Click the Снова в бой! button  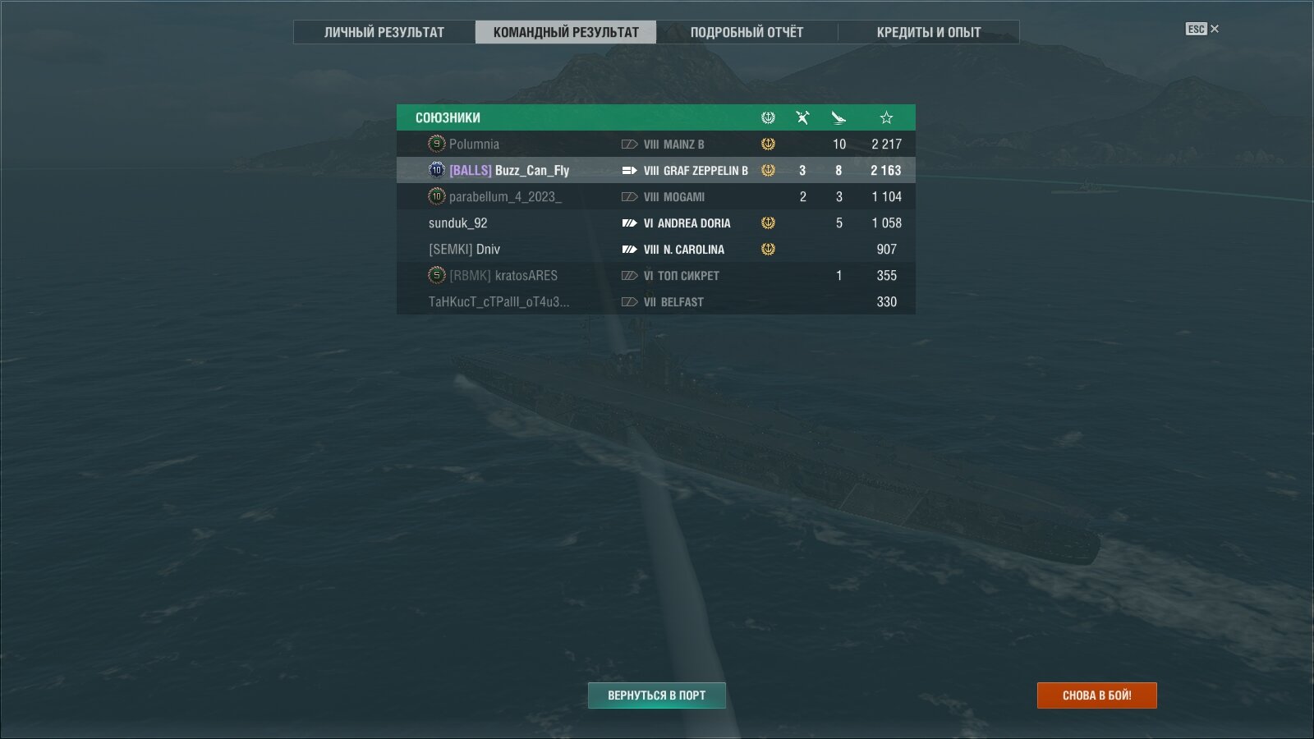tap(1097, 695)
